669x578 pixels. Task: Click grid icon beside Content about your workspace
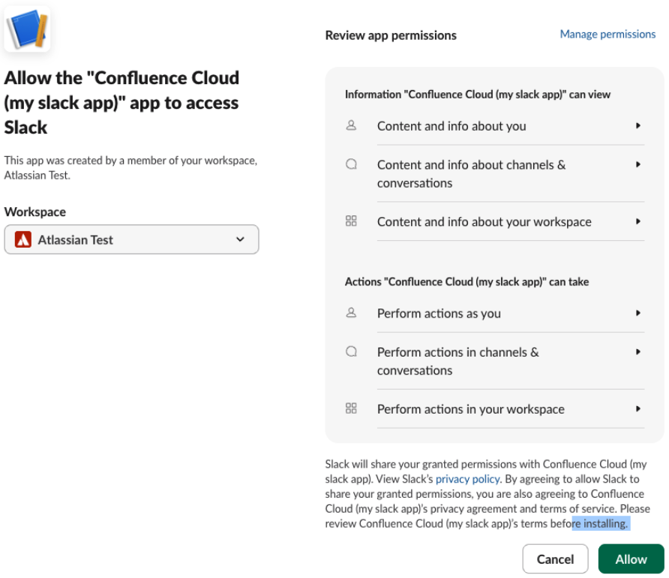pos(351,221)
